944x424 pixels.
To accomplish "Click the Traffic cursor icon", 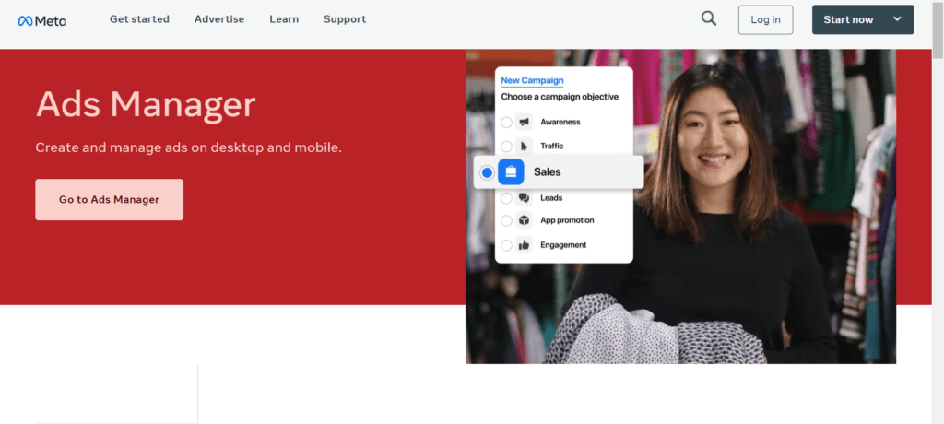I will 524,146.
